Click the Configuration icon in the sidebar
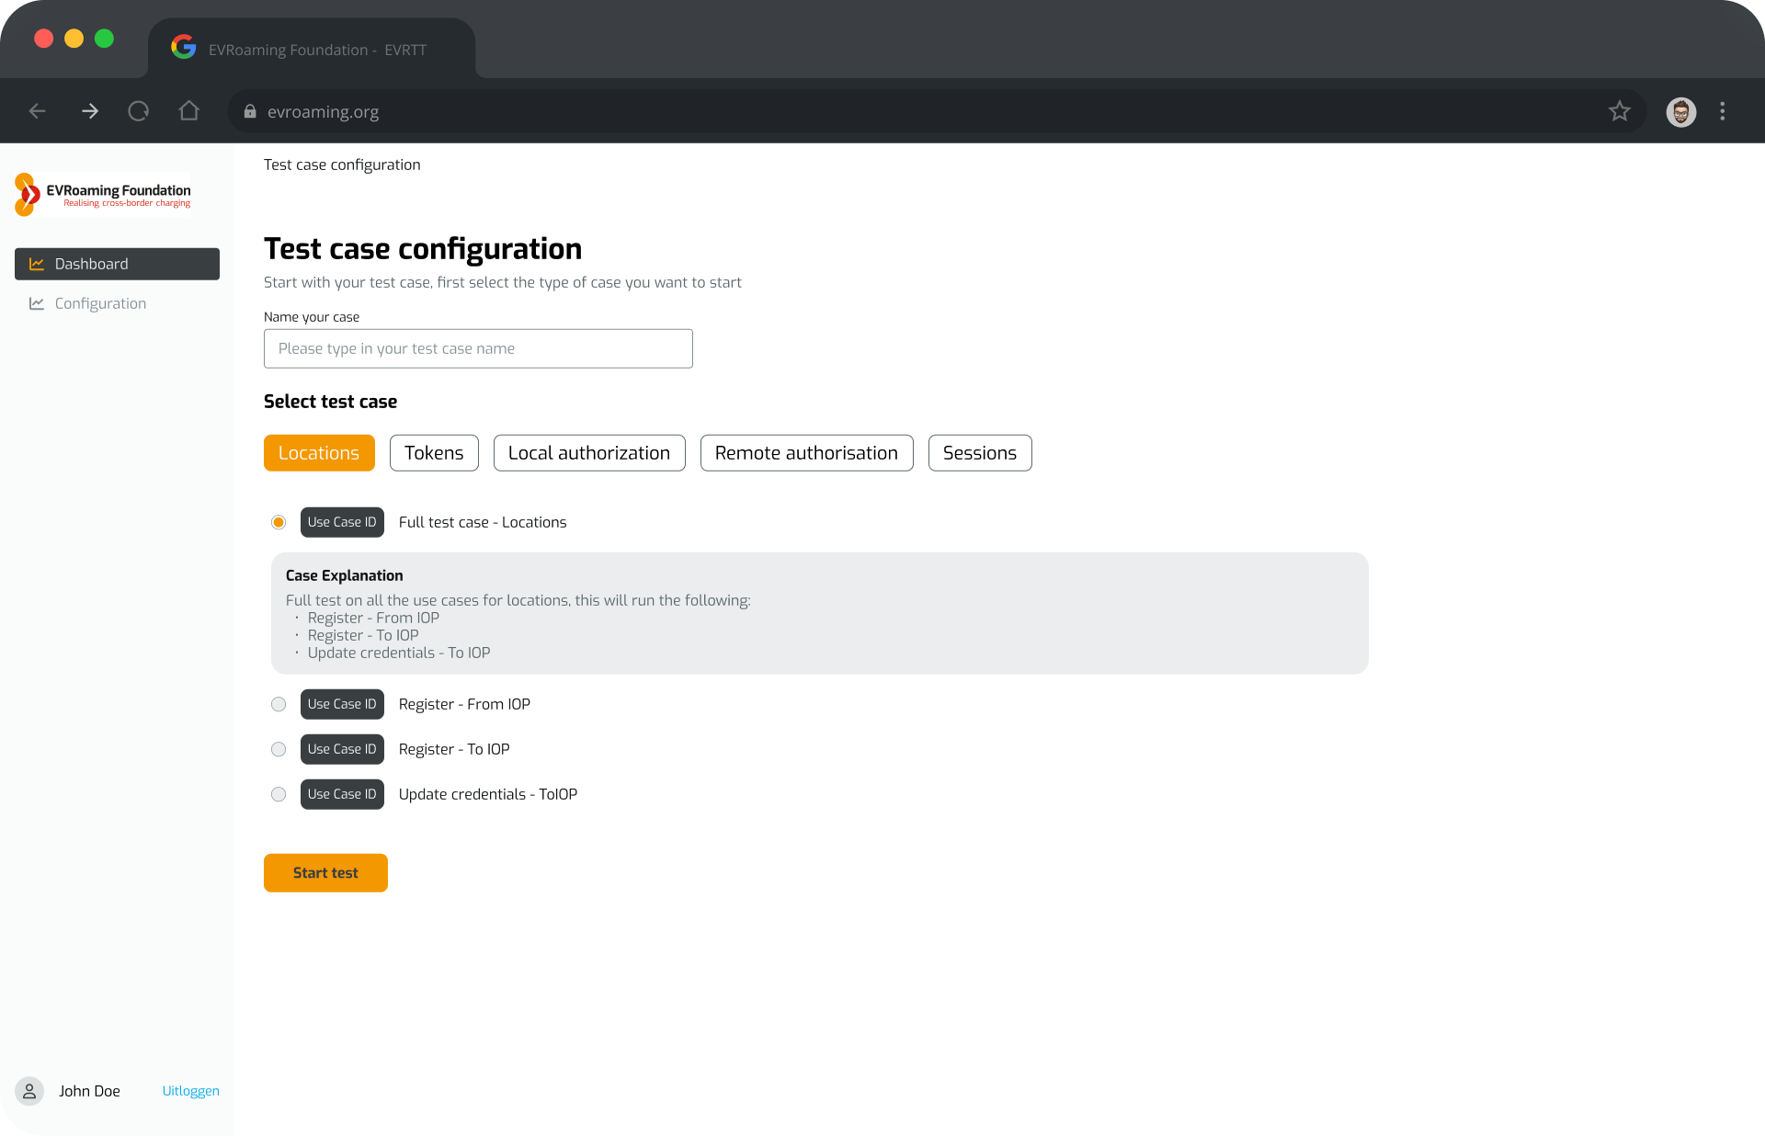Screen dimensions: 1765x1136 (x=37, y=303)
